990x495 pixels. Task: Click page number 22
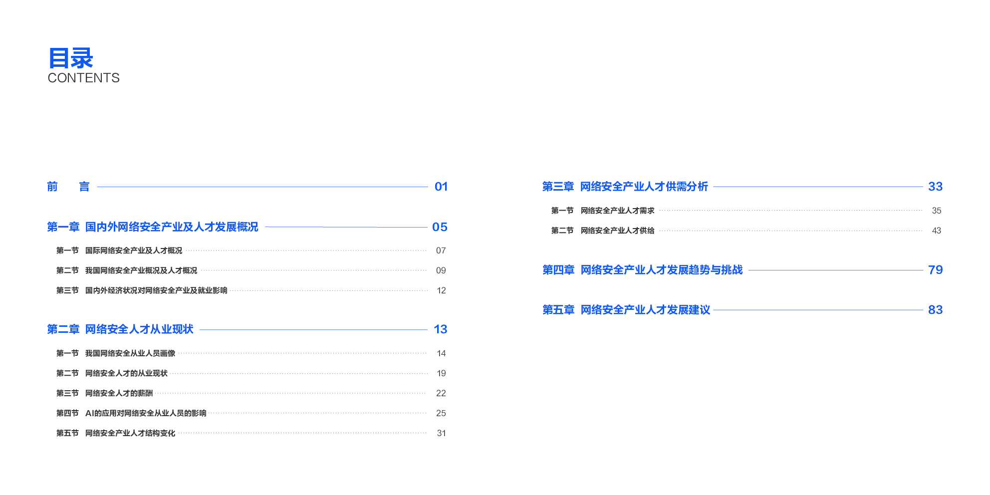(x=441, y=393)
